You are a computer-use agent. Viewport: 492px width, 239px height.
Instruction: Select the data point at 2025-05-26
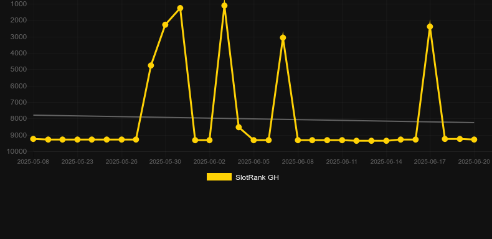point(121,139)
